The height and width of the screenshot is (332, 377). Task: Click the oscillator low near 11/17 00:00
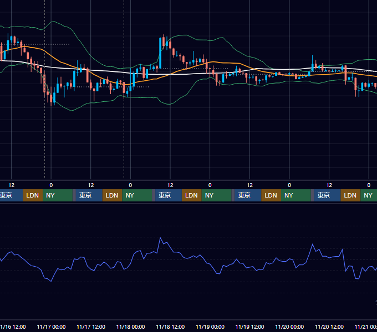point(51,281)
